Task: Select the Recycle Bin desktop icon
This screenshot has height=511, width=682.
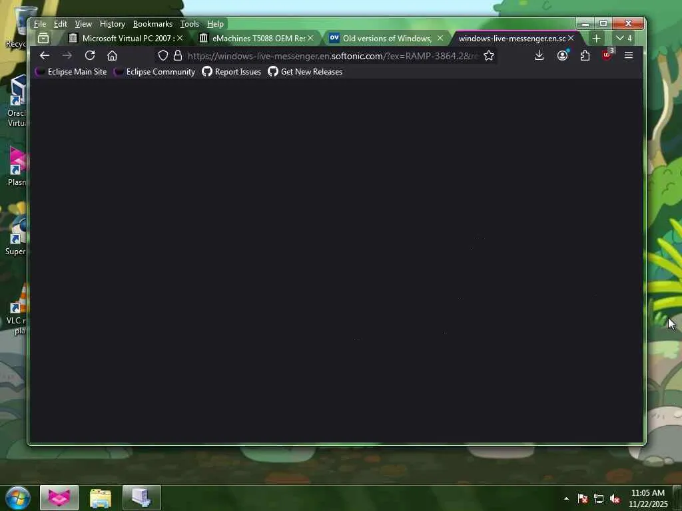Action: [x=17, y=27]
